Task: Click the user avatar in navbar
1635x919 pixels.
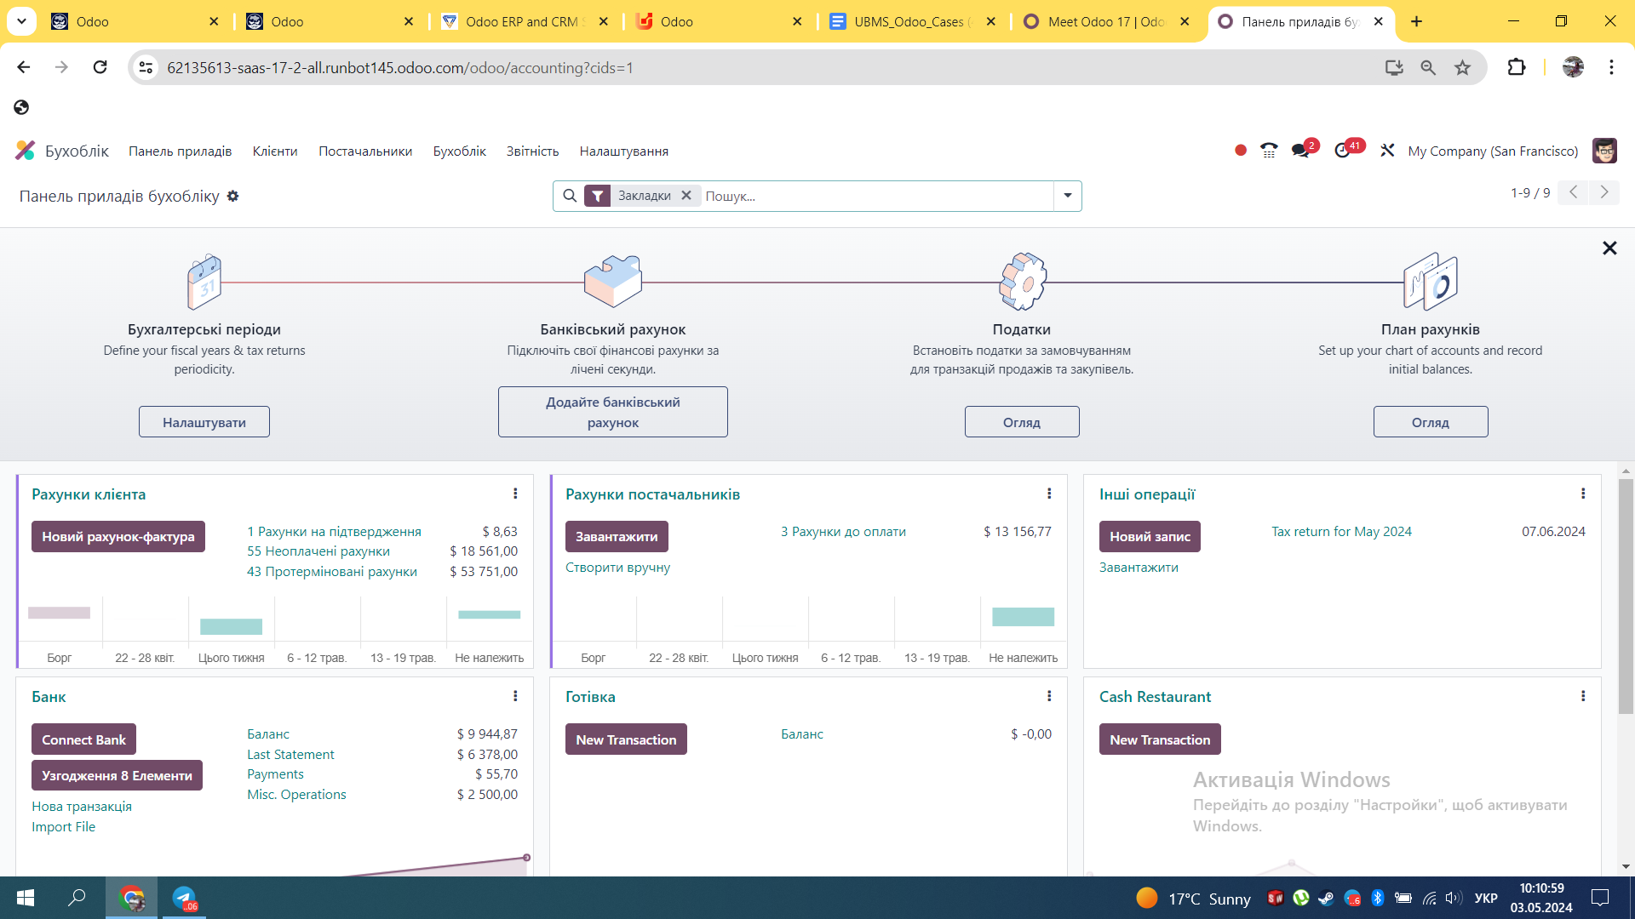Action: coord(1604,151)
